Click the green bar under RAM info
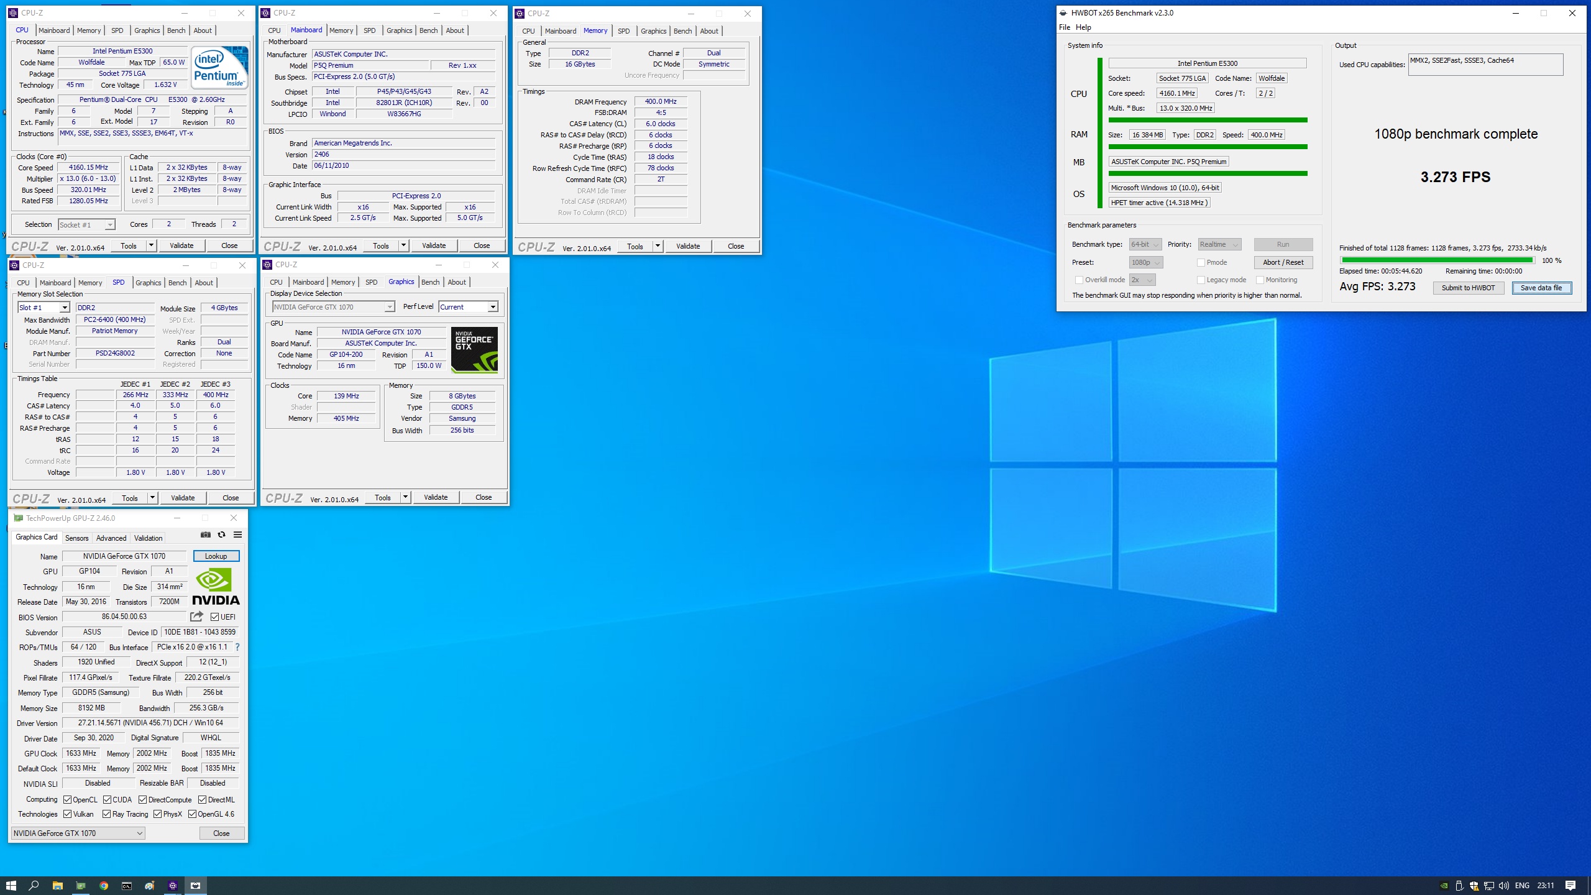 click(1208, 147)
